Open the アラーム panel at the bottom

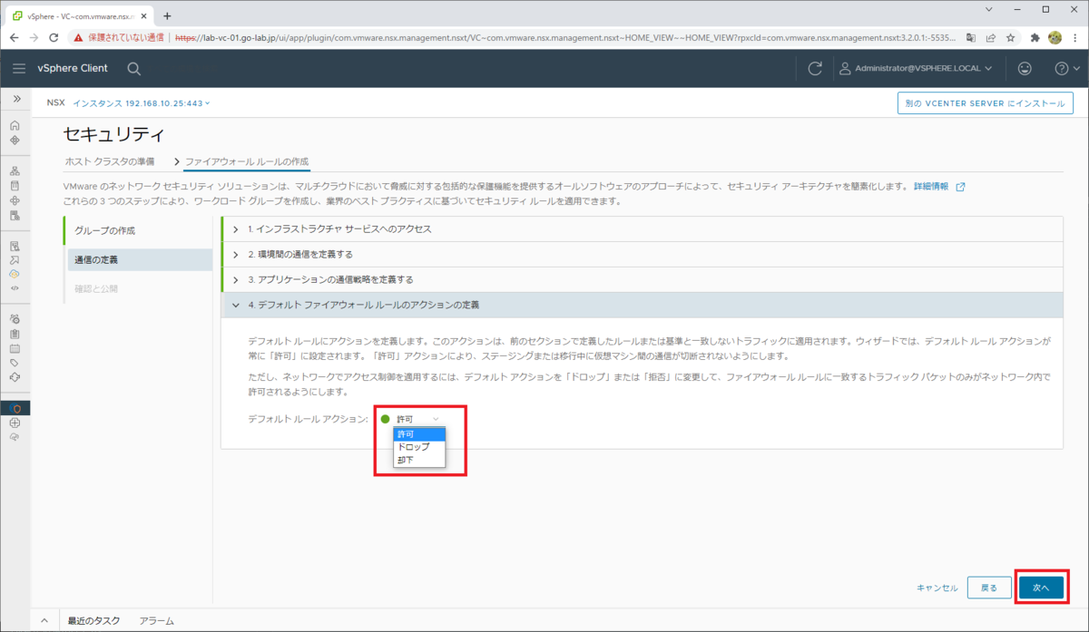point(156,620)
